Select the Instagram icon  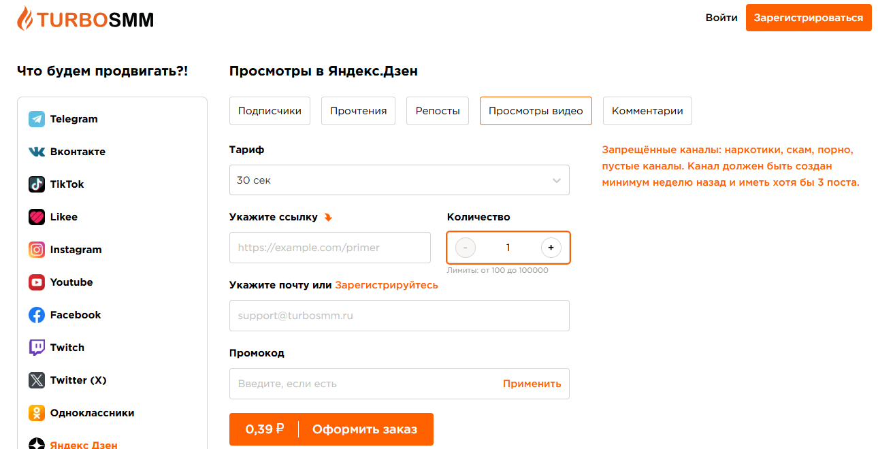[37, 250]
